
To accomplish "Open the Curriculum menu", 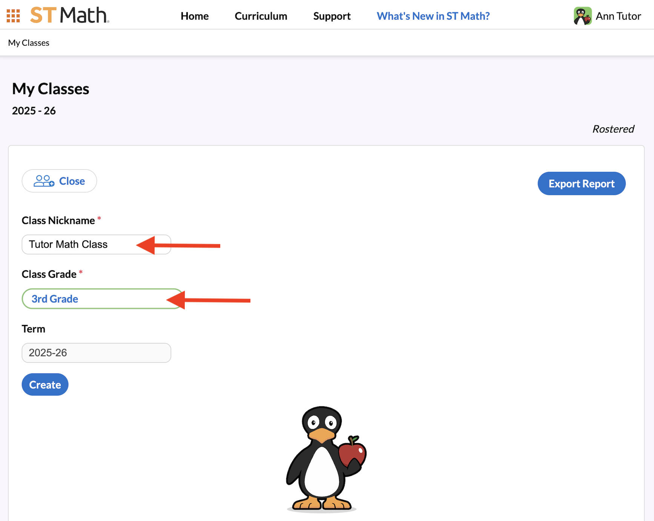I will (261, 16).
